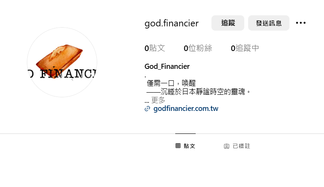Open the financier cake profile picture
This screenshot has width=324, height=187.
coord(62,62)
